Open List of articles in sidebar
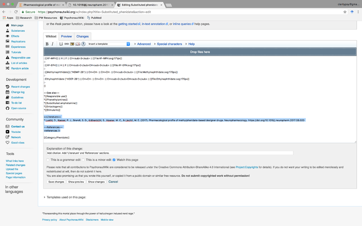The width and height of the screenshot is (362, 226). (19, 63)
